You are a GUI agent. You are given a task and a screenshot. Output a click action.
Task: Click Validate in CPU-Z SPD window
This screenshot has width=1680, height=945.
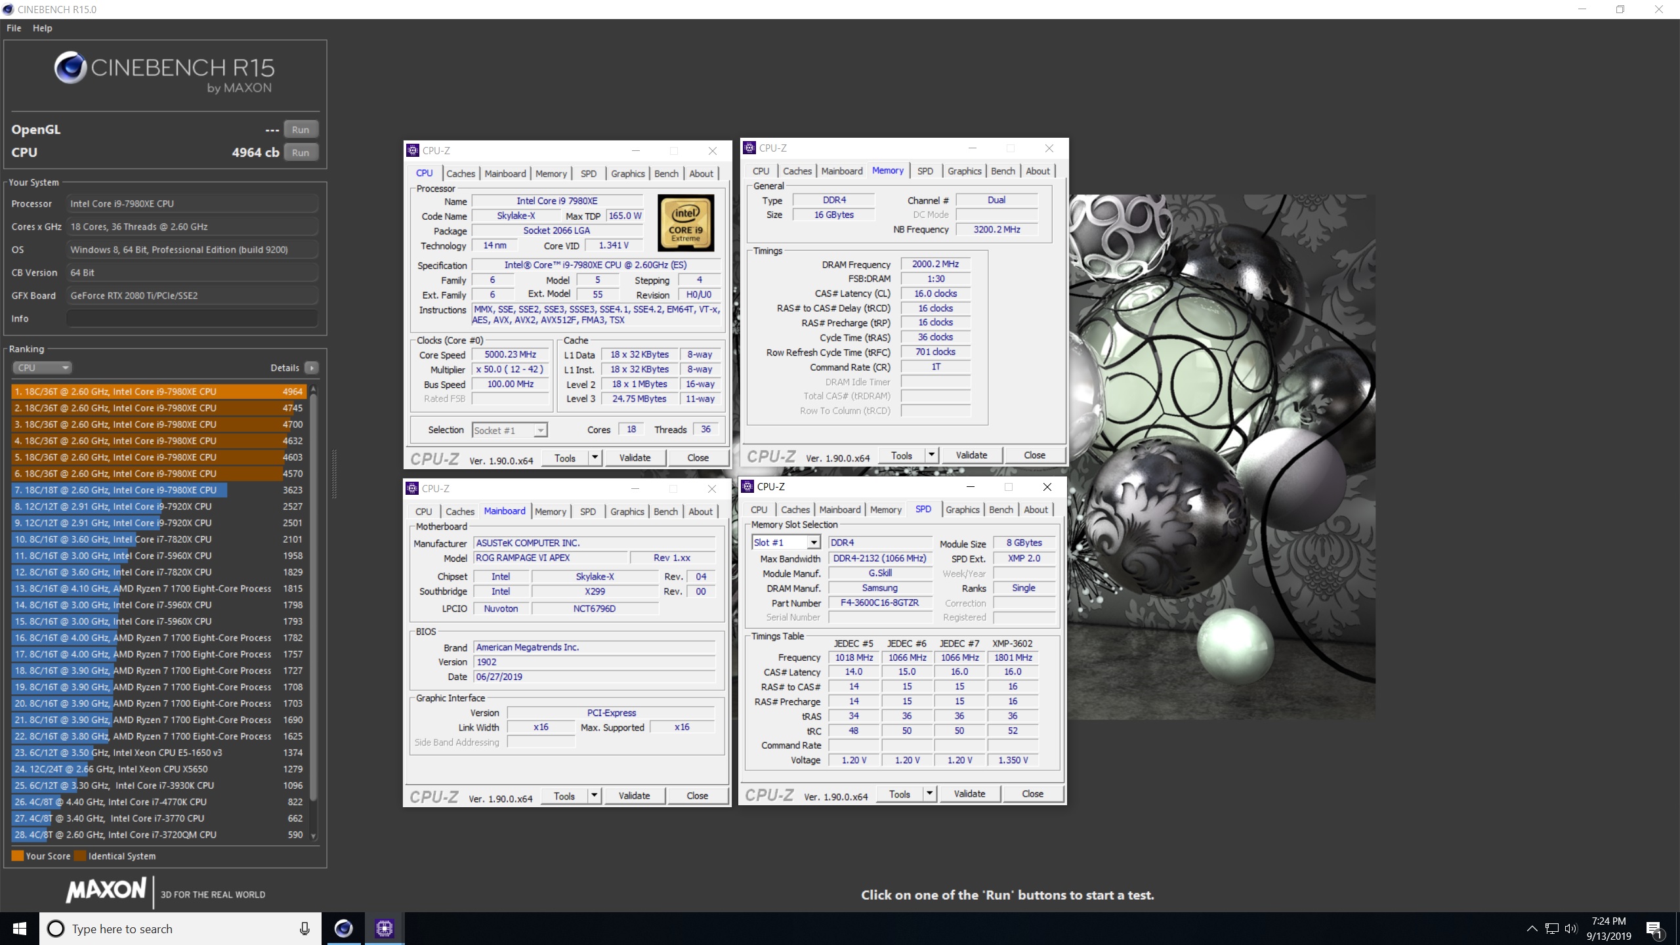(x=969, y=794)
